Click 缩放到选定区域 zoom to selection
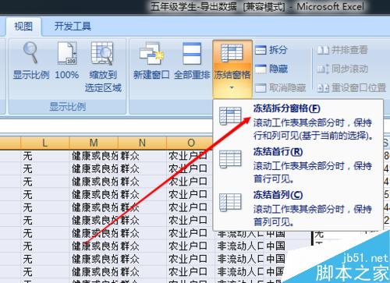Viewport: 390px width, 283px height. (x=103, y=67)
